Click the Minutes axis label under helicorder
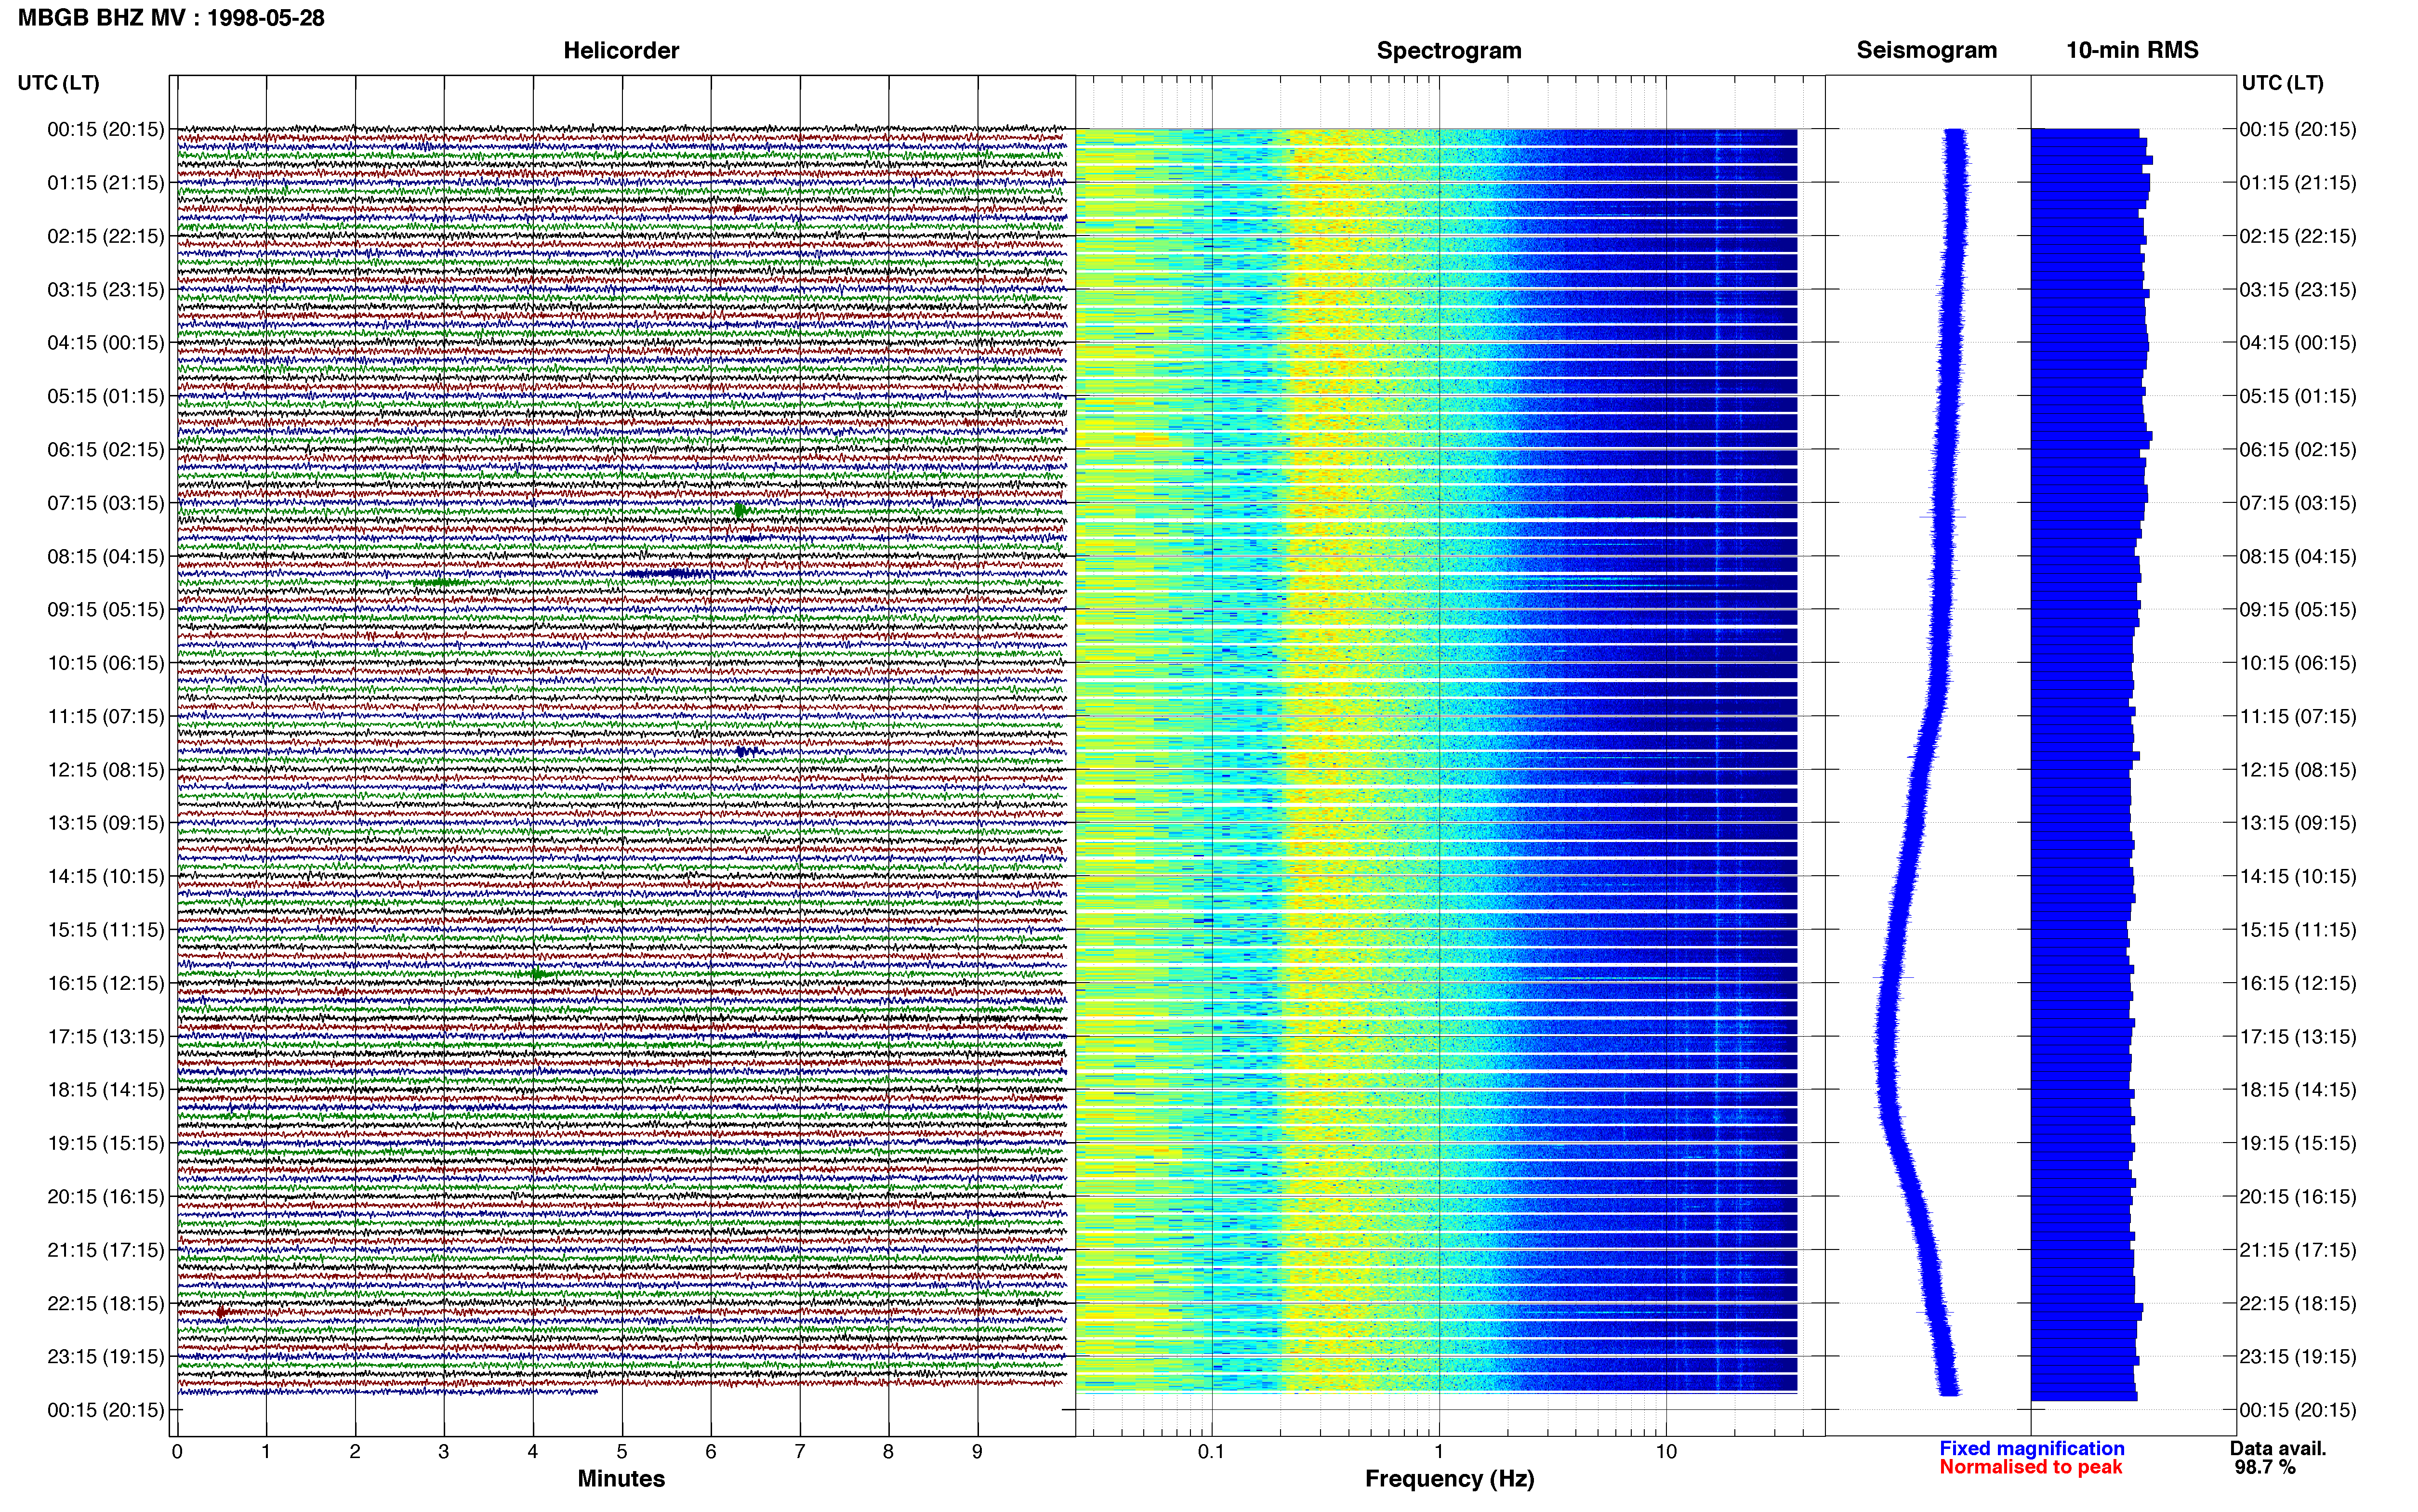2418x1512 pixels. point(621,1479)
